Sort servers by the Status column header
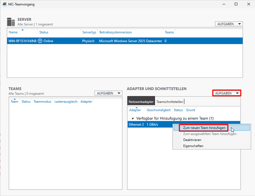Image resolution: width=255 pixels, height=196 pixels. [45, 32]
